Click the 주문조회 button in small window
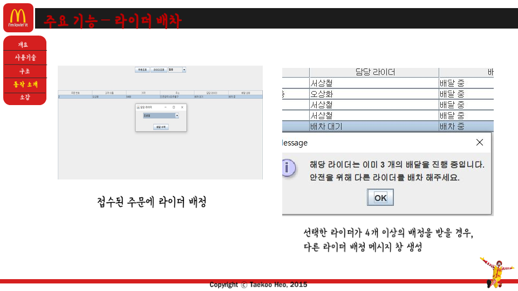 coord(142,70)
